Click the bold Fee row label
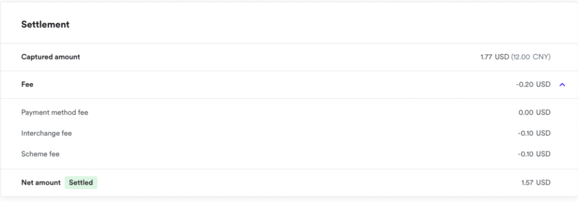Image resolution: width=578 pixels, height=202 pixels. (x=27, y=85)
